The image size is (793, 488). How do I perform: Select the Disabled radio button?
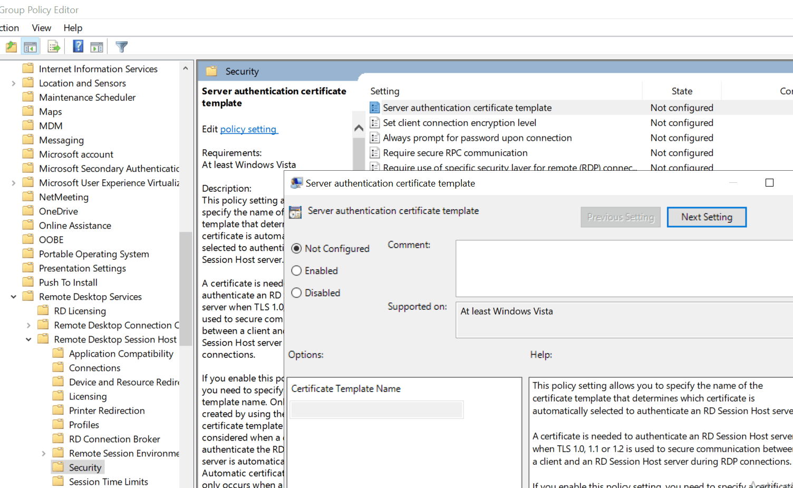[296, 292]
